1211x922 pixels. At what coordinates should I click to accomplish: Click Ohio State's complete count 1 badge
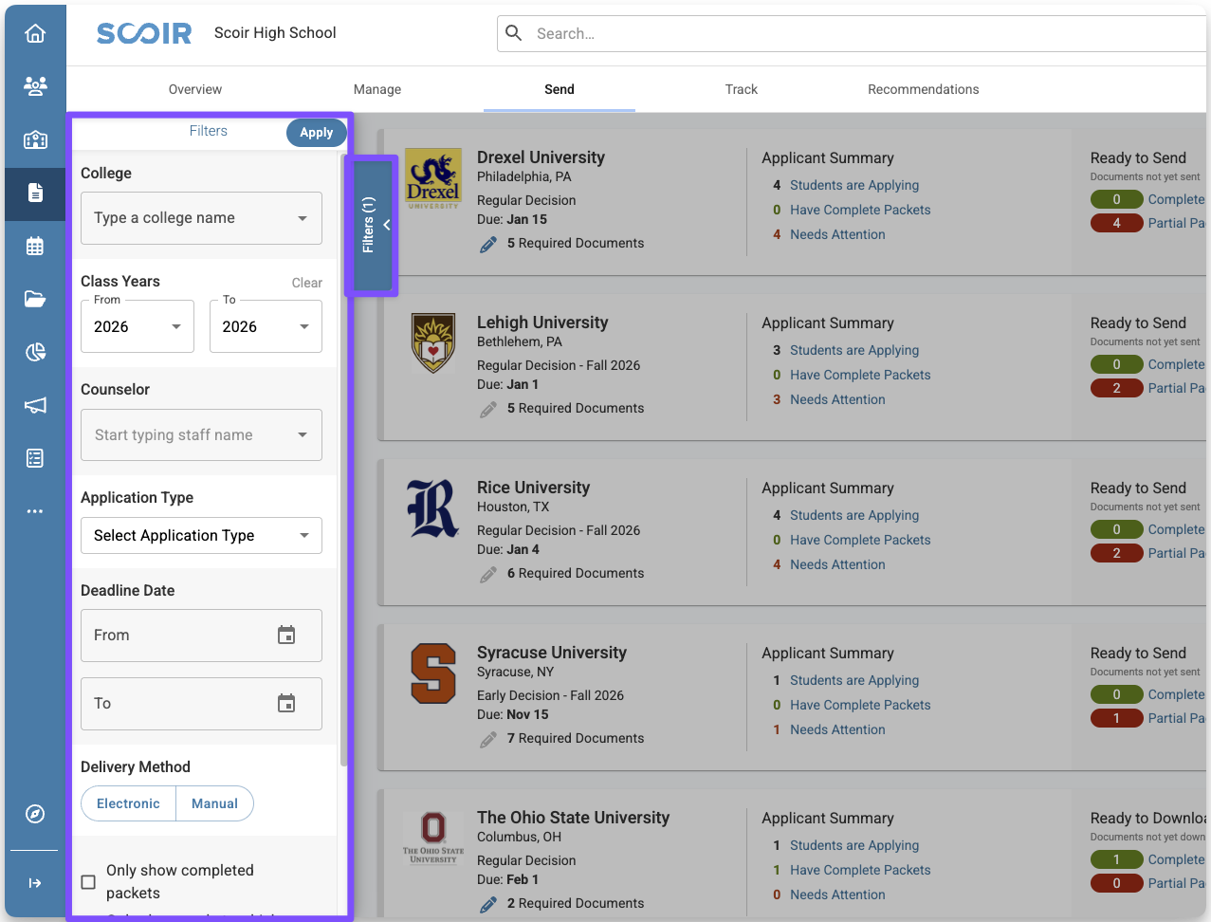point(1116,859)
